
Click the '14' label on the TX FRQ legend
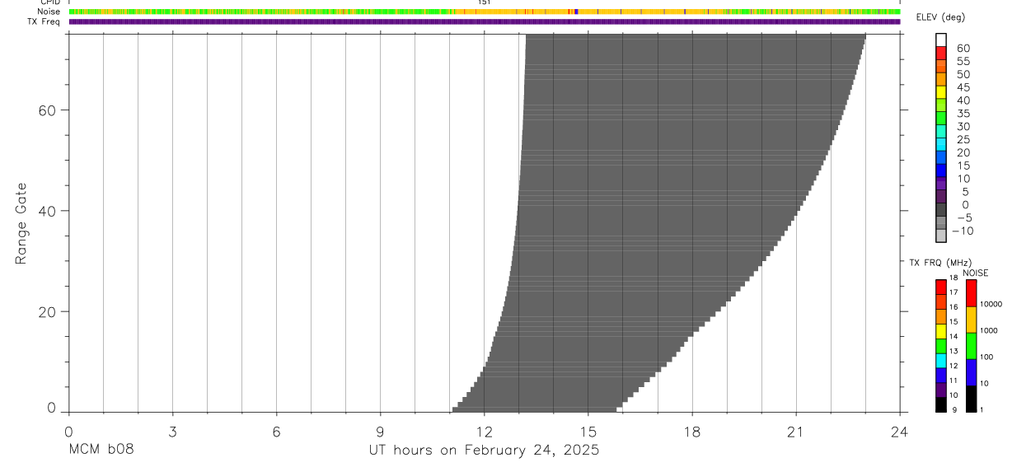coord(953,336)
